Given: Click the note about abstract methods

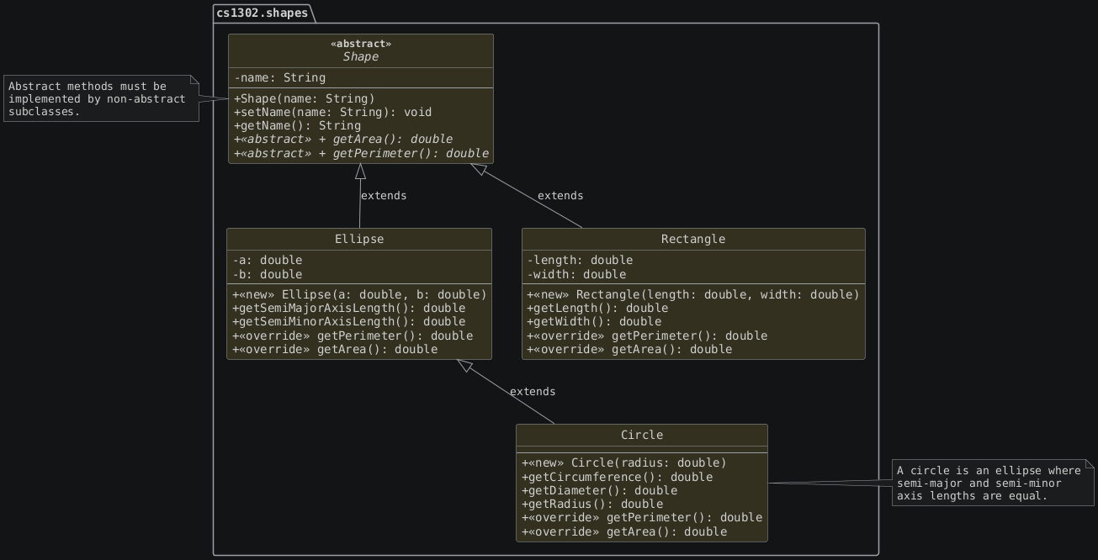Looking at the screenshot, I should [x=102, y=98].
